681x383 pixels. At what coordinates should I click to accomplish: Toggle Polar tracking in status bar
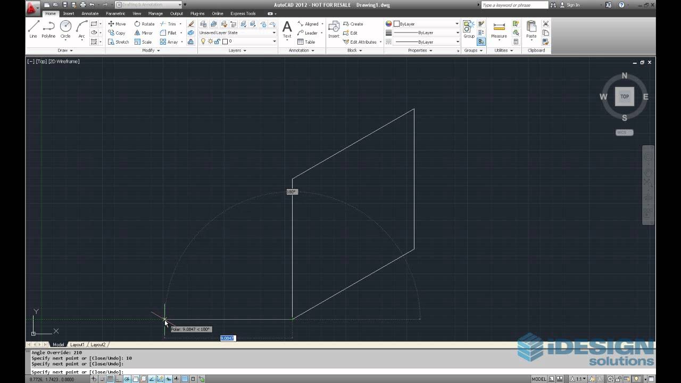pyautogui.click(x=127, y=379)
